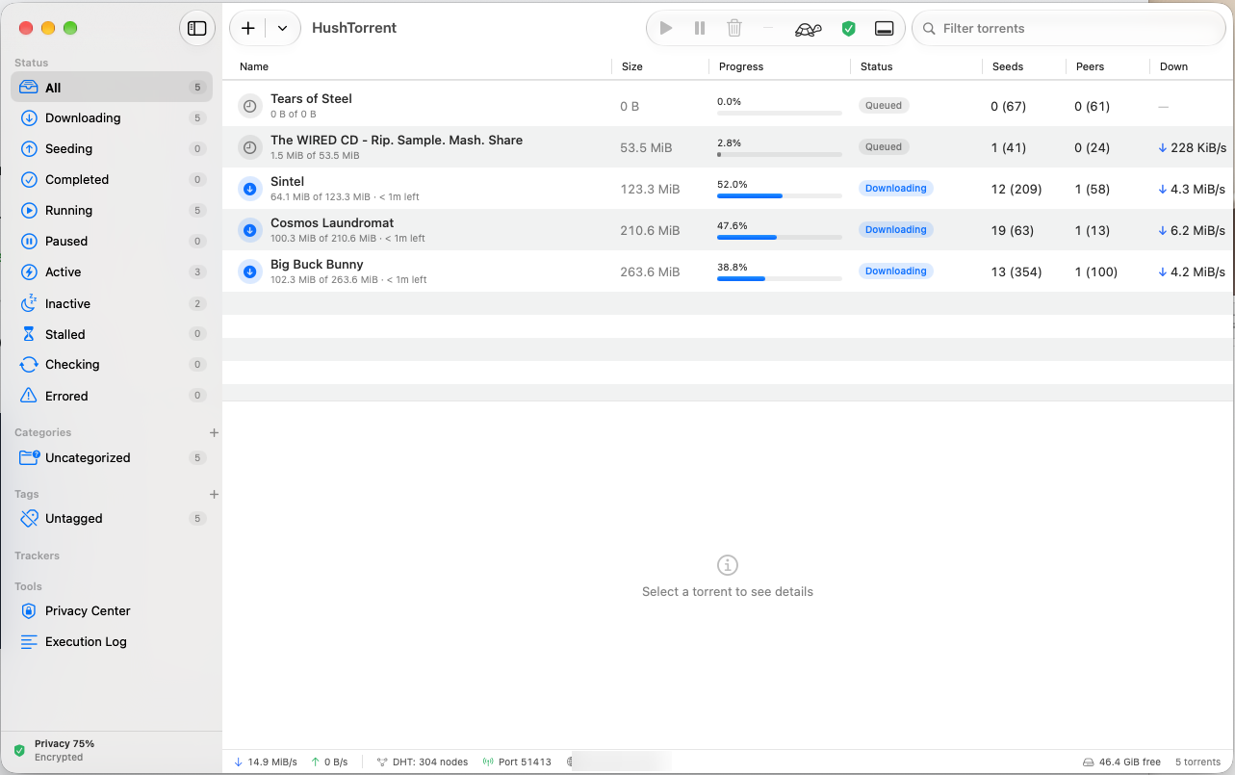This screenshot has height=775, width=1235.
Task: Click the Filter torrents search field
Action: pos(1068,28)
